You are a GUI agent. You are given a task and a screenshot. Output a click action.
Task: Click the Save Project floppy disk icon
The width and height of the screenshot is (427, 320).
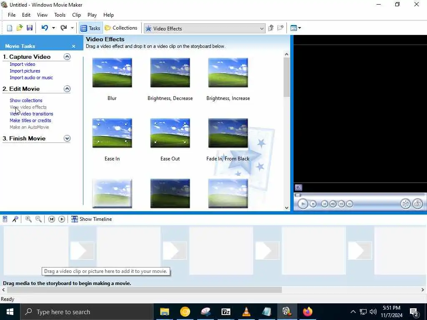[30, 28]
